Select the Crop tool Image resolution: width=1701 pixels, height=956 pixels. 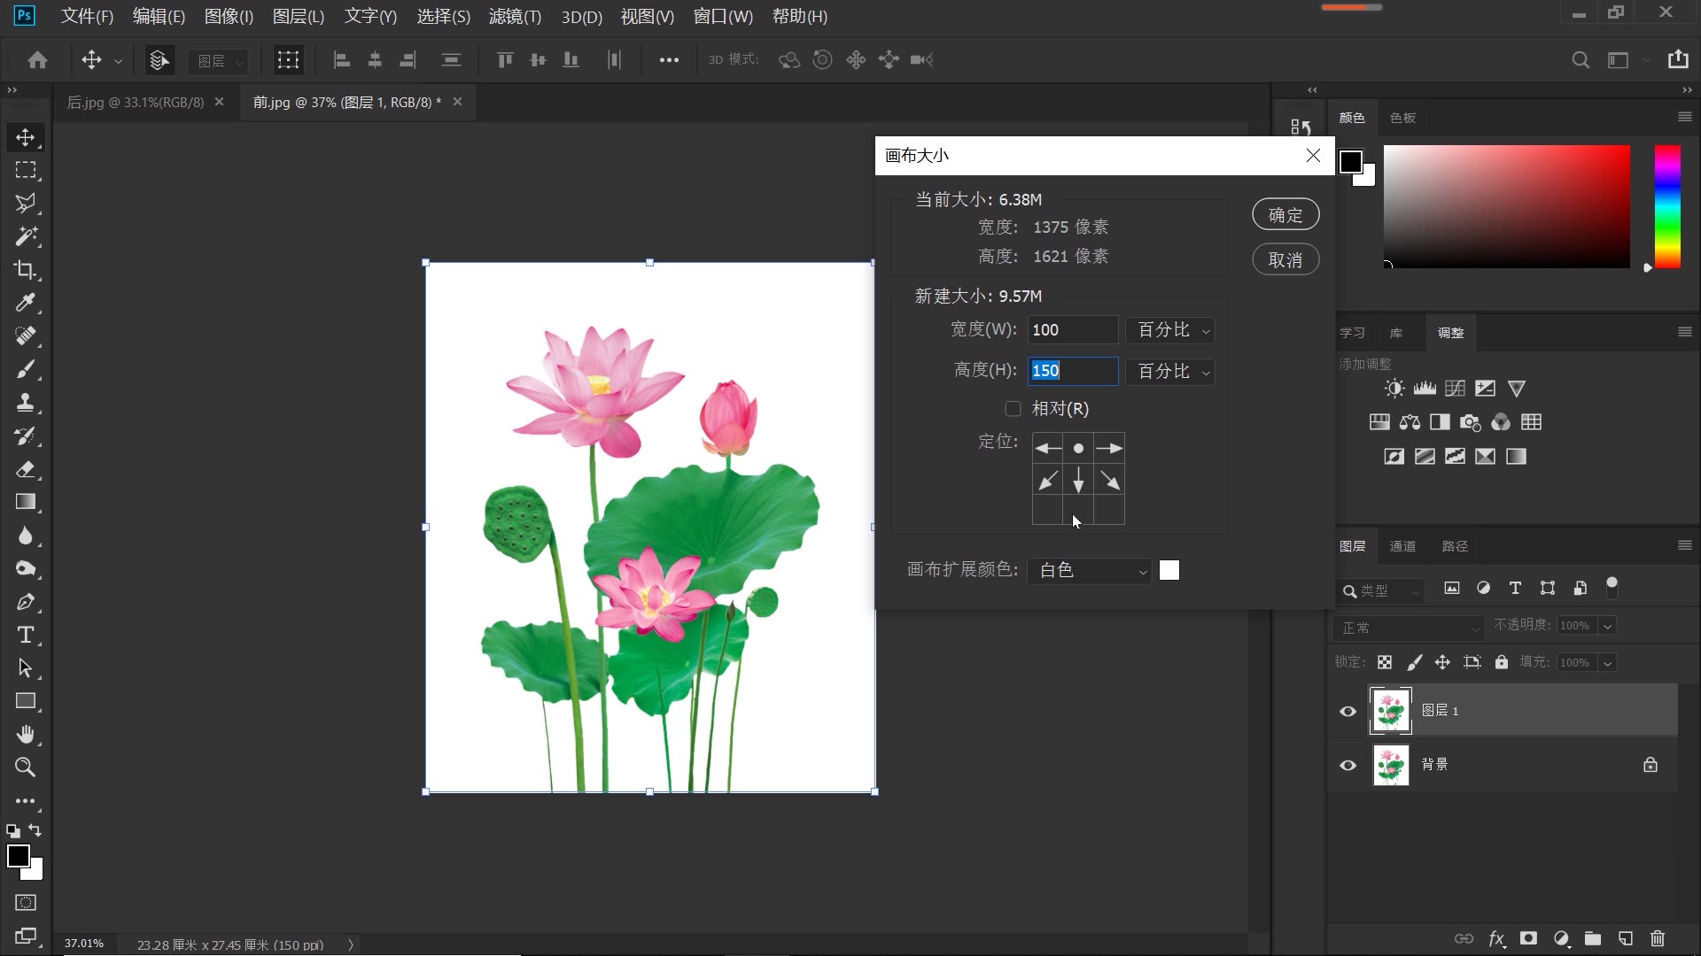pyautogui.click(x=26, y=270)
